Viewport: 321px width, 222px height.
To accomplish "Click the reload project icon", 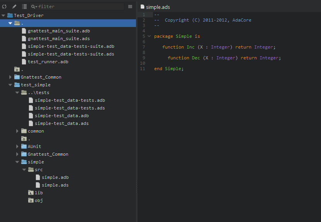I will pyautogui.click(x=4, y=7).
